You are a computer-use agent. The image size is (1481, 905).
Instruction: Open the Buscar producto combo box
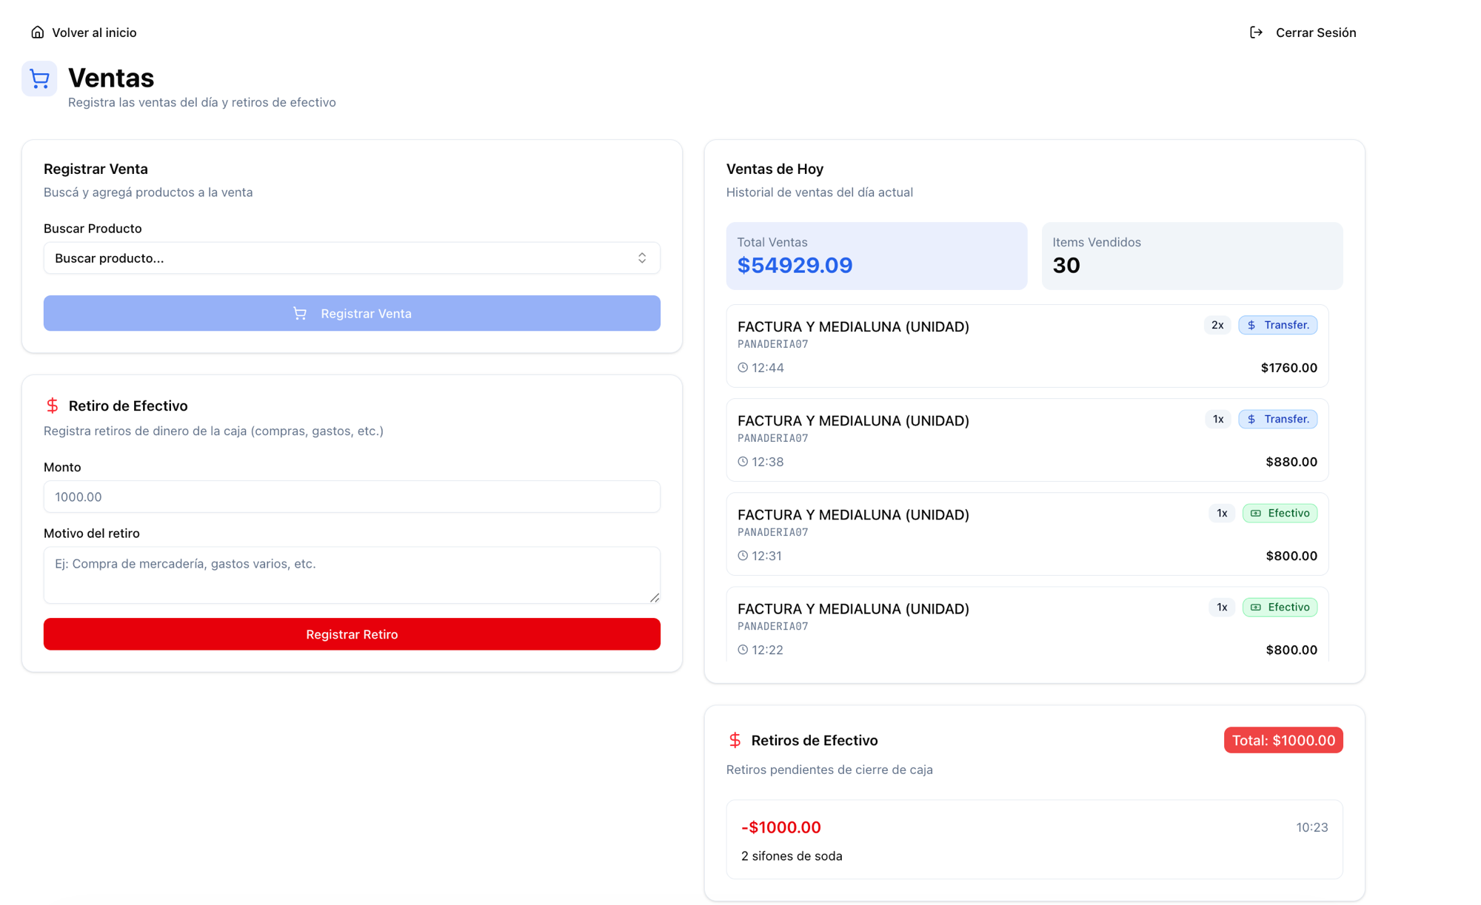tap(352, 258)
